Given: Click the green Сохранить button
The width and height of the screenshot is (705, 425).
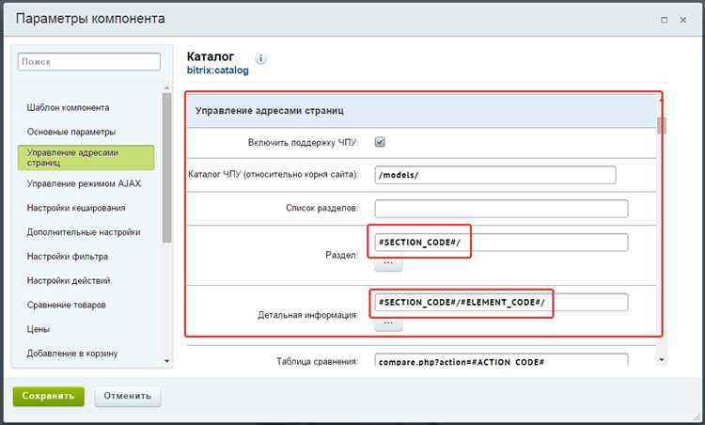Looking at the screenshot, I should point(49,396).
